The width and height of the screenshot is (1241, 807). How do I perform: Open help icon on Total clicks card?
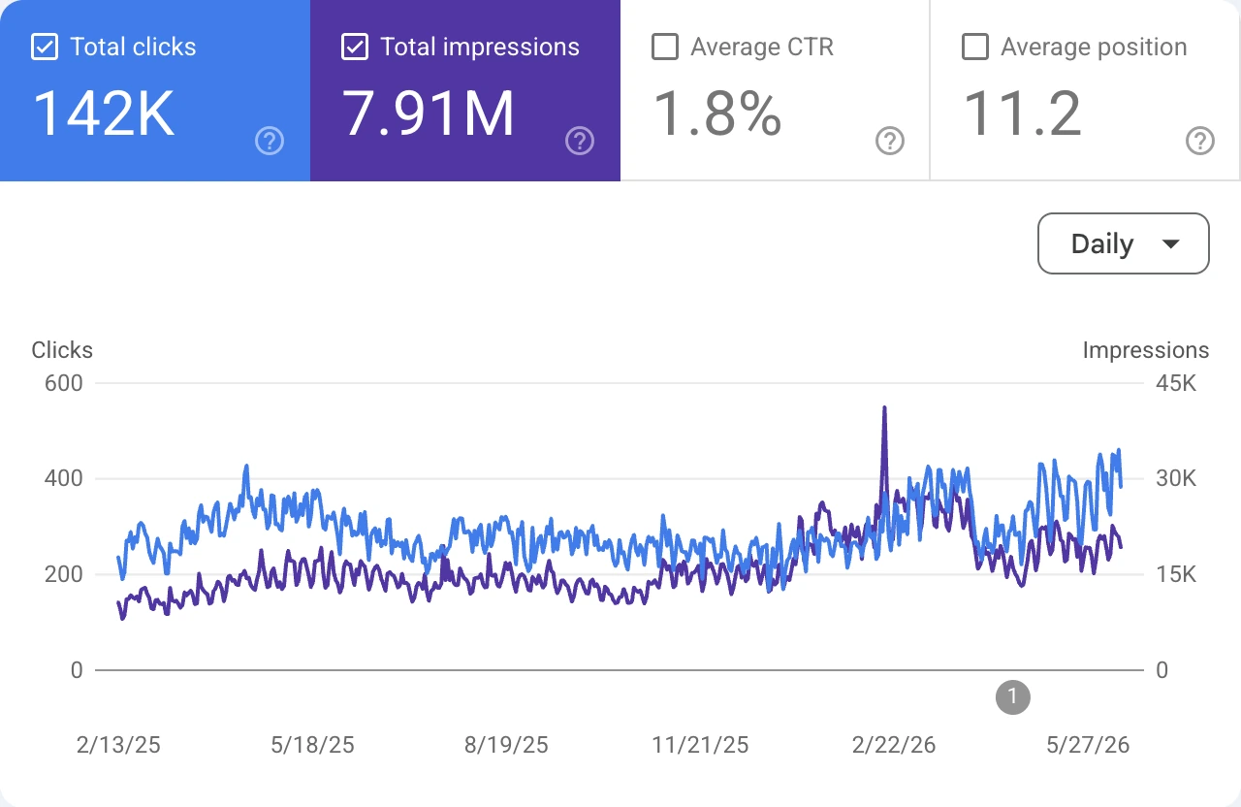pyautogui.click(x=270, y=142)
